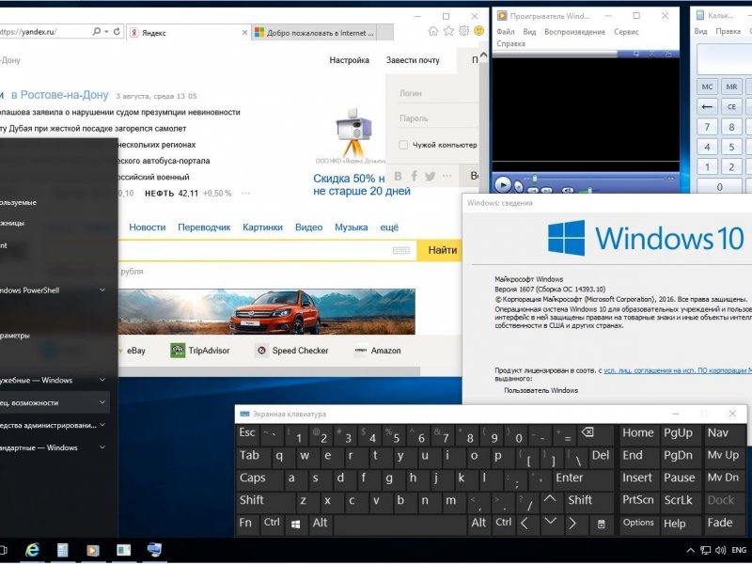This screenshot has height=564, width=752.
Task: Expand the 'Стандартные — Windows' folder
Action: (x=102, y=448)
